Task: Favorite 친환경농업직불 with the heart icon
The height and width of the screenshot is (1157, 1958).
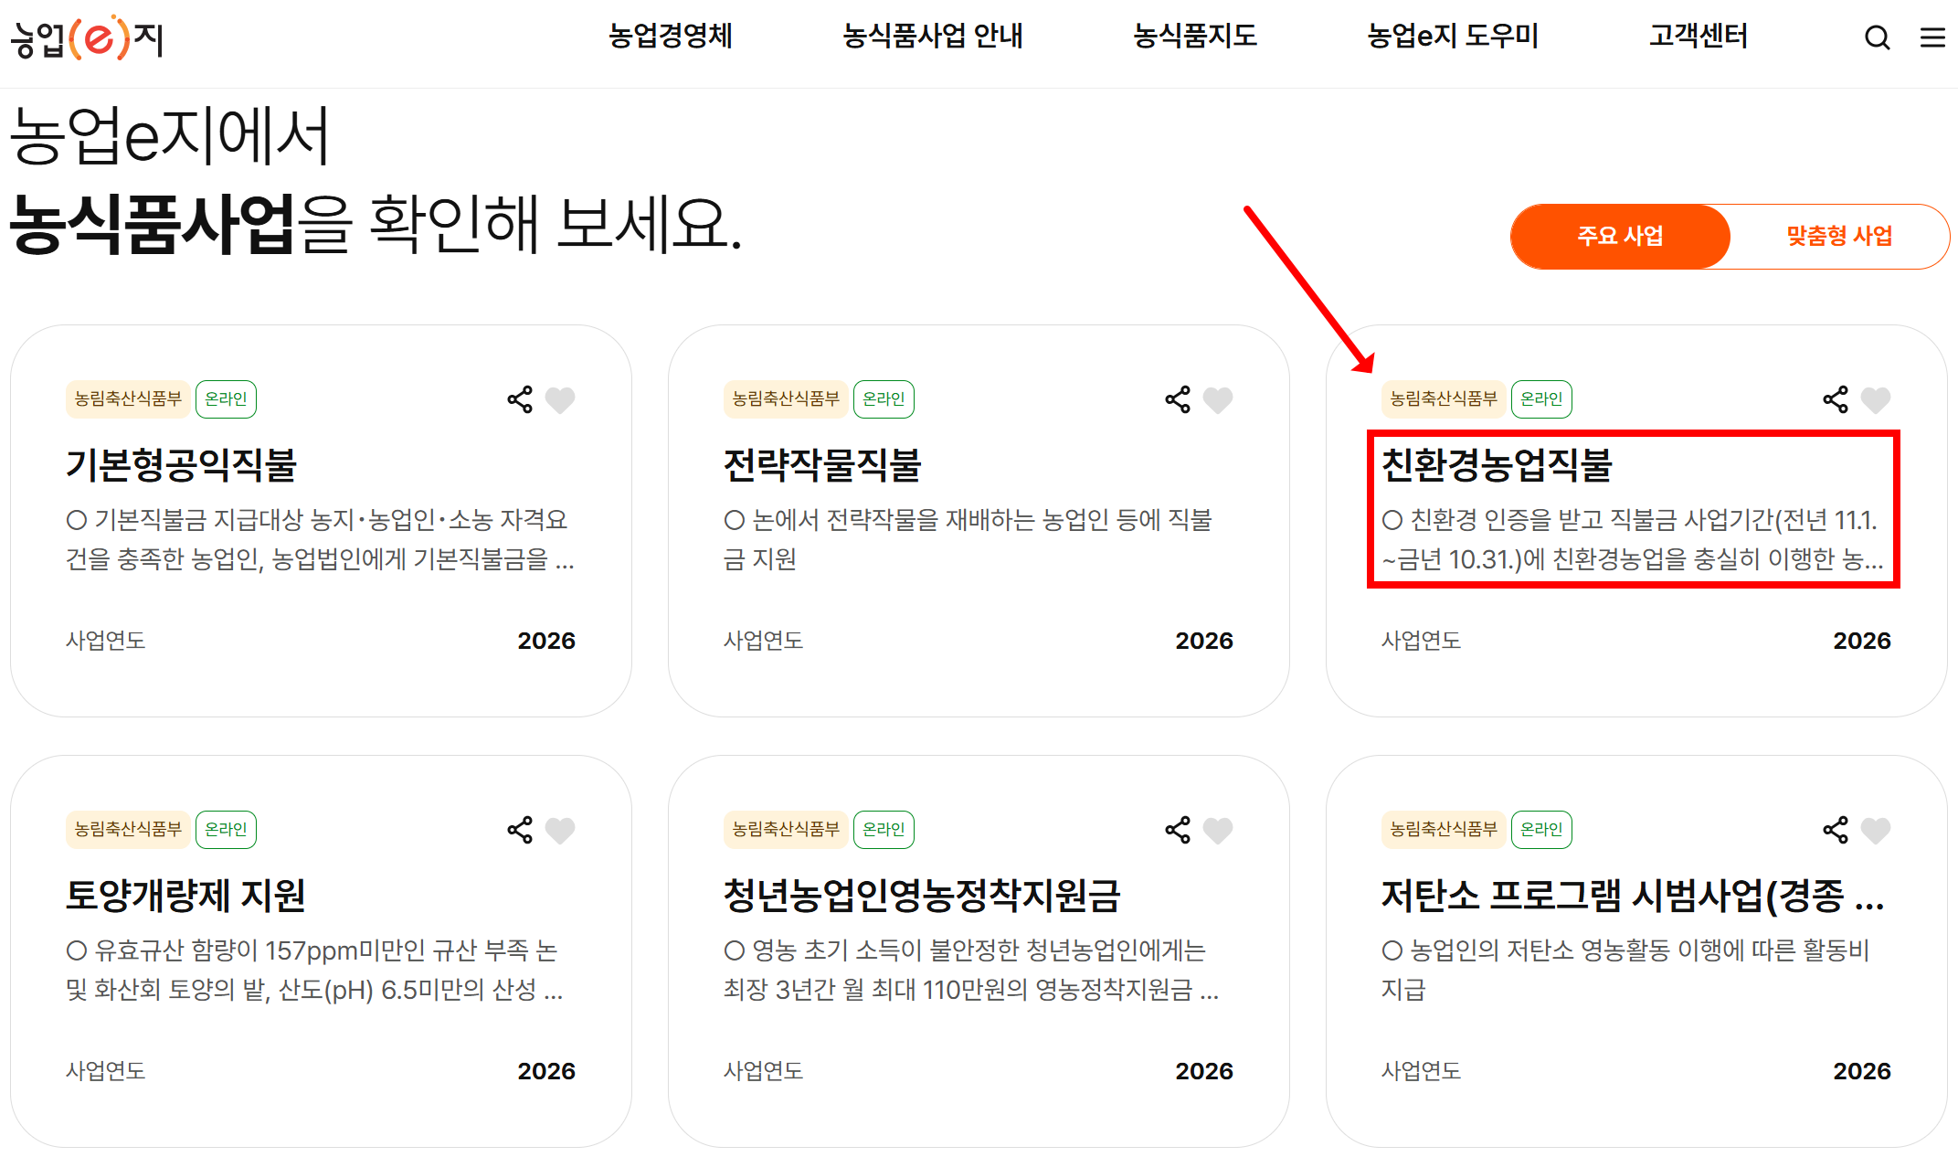Action: pyautogui.click(x=1876, y=399)
